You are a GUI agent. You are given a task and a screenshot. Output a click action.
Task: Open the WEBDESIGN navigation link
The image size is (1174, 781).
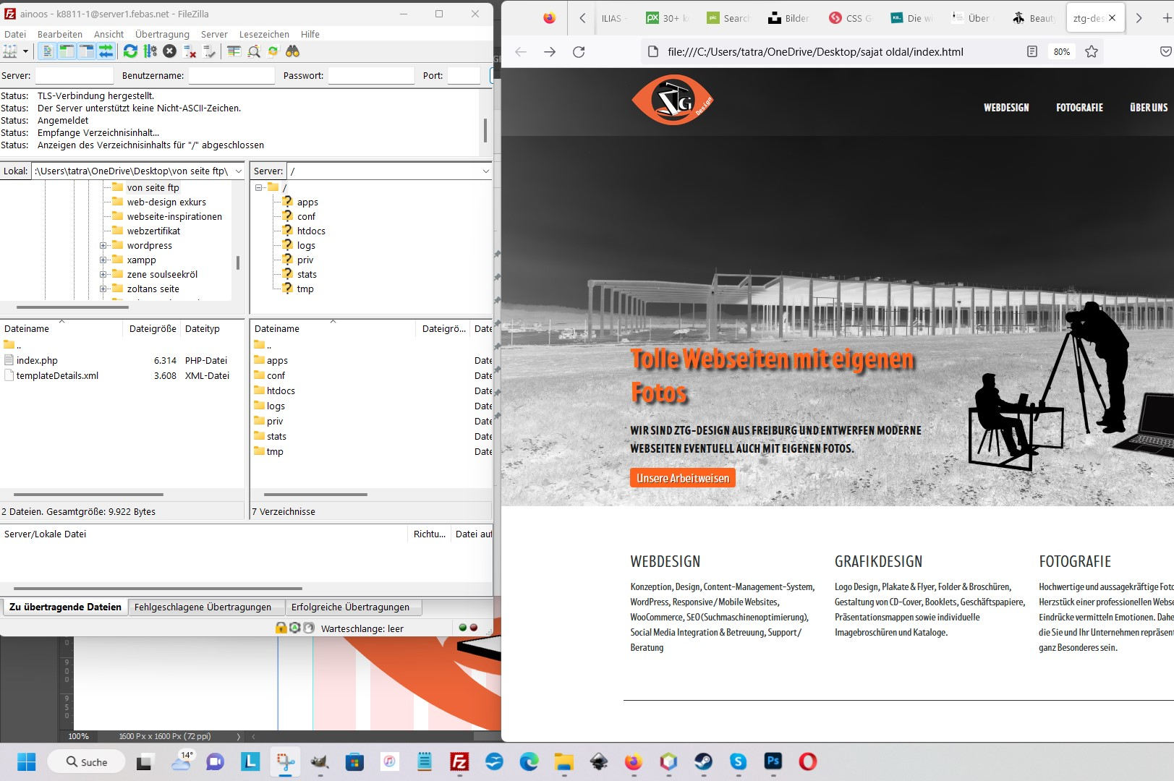pos(1006,108)
